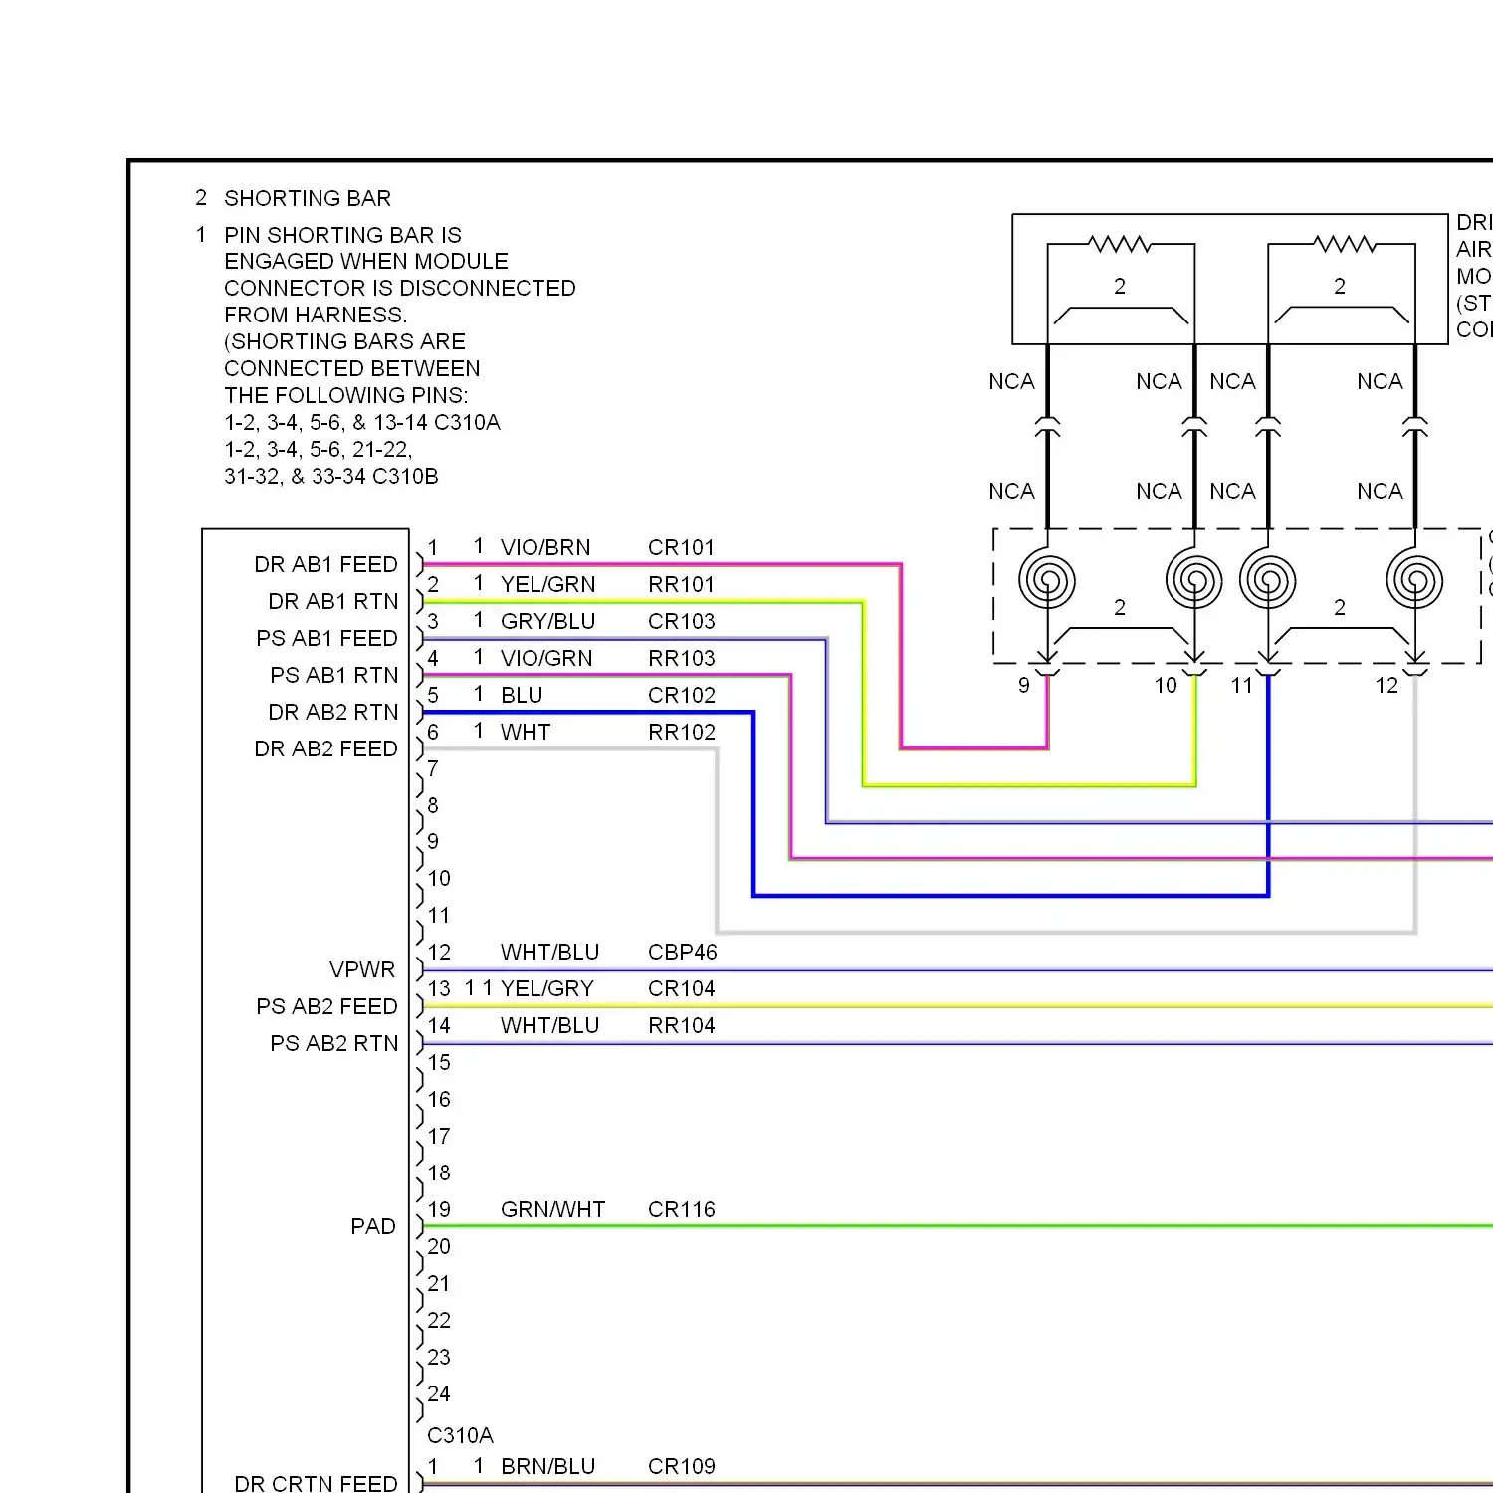Click the 'VIO/GRN' wire color label

pos(546,658)
